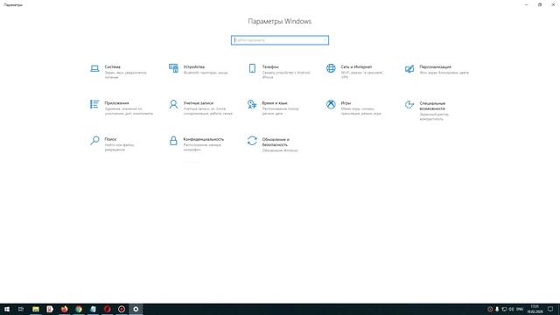Open the red-circle recorder app on taskbar
This screenshot has width=560, height=315.
[x=122, y=309]
